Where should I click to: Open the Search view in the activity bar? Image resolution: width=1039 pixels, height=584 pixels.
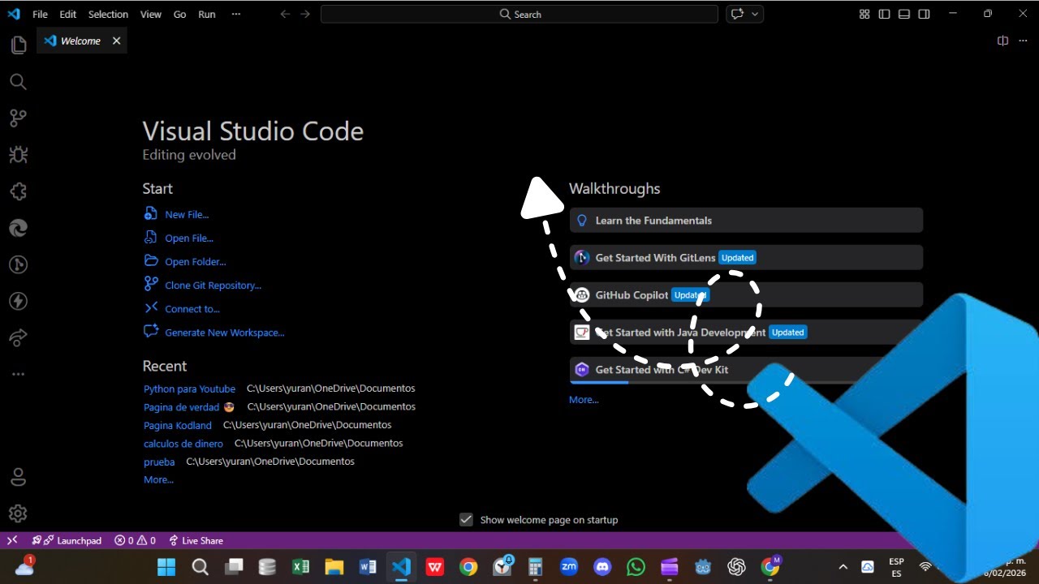click(x=18, y=82)
